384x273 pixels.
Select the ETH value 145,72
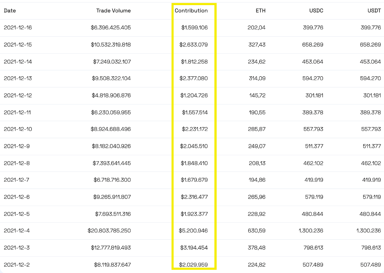coord(257,95)
